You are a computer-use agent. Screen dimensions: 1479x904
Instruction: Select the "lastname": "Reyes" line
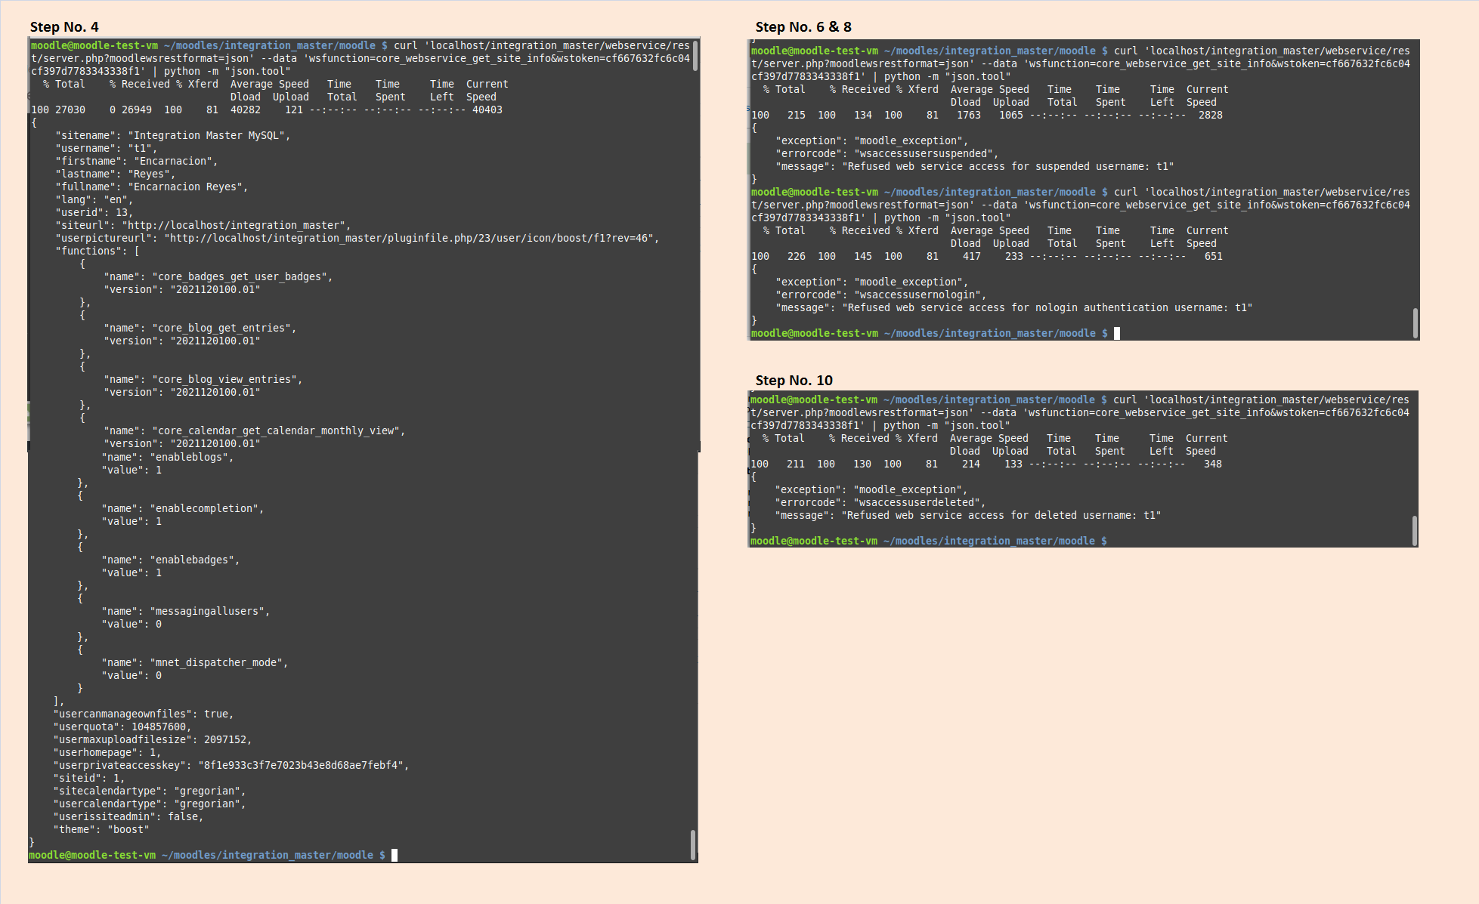115,174
